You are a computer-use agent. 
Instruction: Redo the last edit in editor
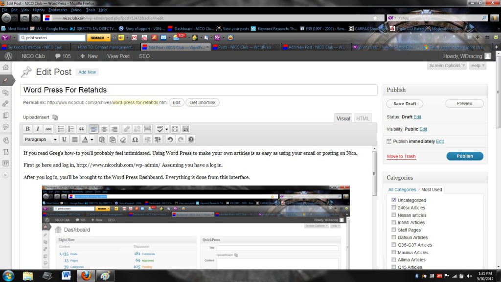point(181,140)
